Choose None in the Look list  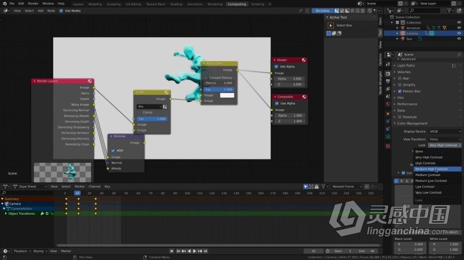(x=438, y=151)
